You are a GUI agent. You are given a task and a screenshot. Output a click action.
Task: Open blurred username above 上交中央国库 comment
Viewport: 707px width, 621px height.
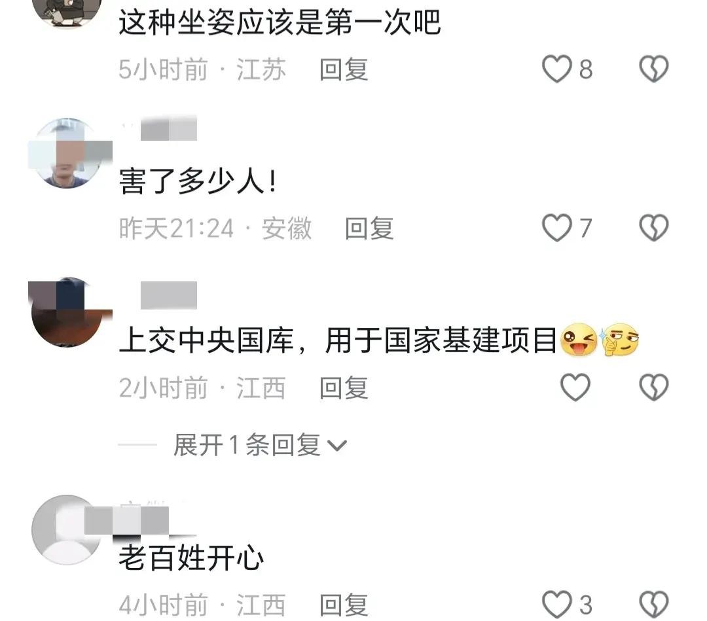click(169, 295)
